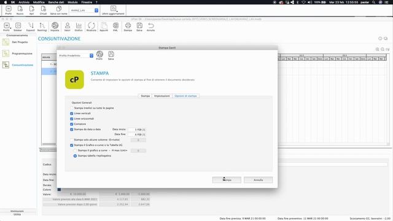Click the Colore swatch in the details panel
The width and height of the screenshot is (393, 221).
point(59,190)
